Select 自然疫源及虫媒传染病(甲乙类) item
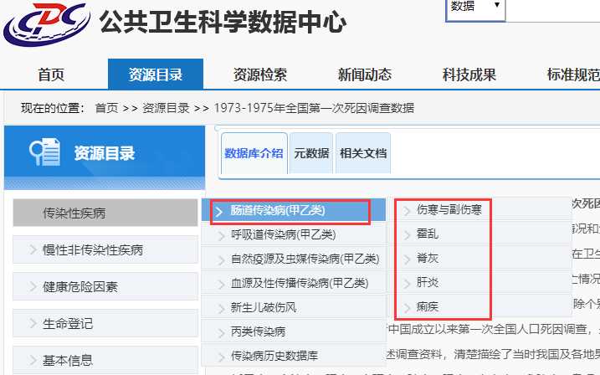Screen dimensions: 600x375 pyautogui.click(x=304, y=259)
